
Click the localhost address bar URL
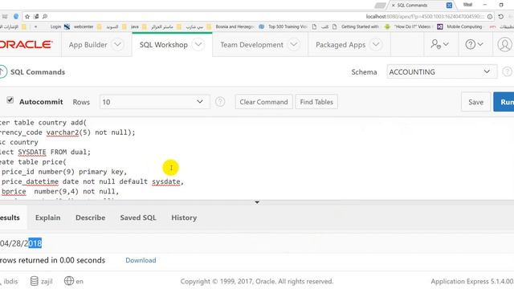[x=425, y=16]
